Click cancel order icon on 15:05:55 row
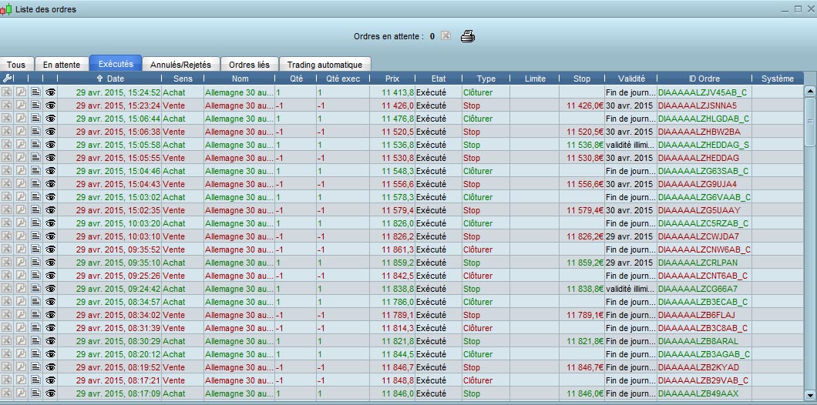817x405 pixels. point(6,157)
